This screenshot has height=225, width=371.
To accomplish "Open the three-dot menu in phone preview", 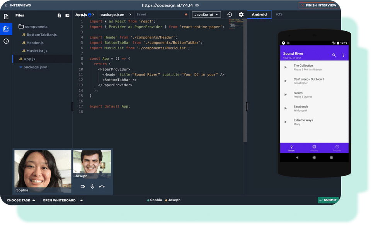I will [343, 55].
